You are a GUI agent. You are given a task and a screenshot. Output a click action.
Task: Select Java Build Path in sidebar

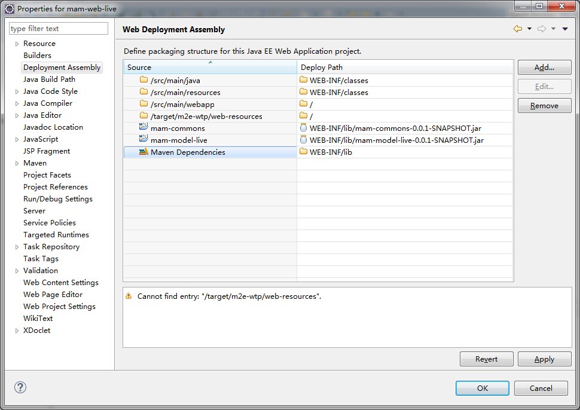(49, 79)
